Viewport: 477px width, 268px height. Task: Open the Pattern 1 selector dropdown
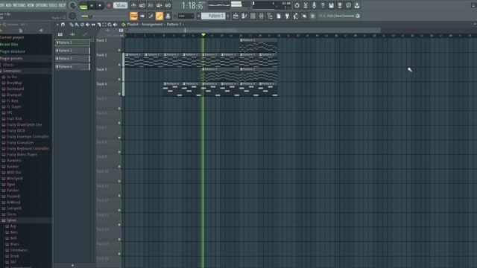click(x=213, y=16)
